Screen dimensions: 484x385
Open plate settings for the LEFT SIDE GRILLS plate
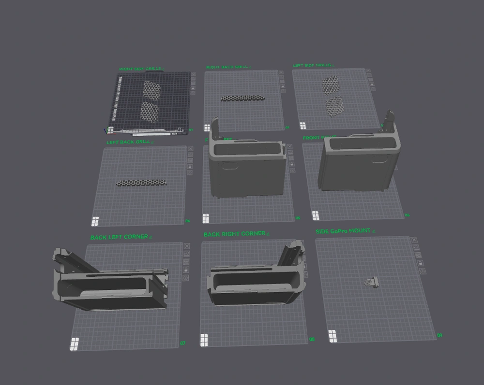pyautogui.click(x=373, y=88)
